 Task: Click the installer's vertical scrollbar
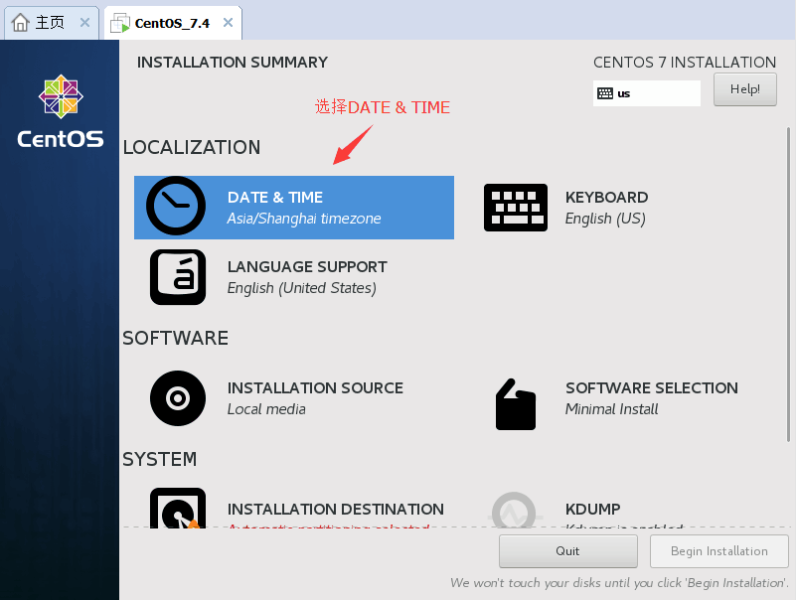(788, 284)
